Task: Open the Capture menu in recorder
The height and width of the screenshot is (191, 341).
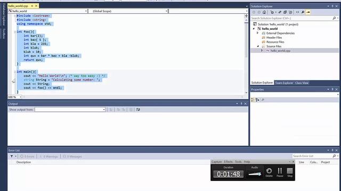Action: tap(216, 162)
